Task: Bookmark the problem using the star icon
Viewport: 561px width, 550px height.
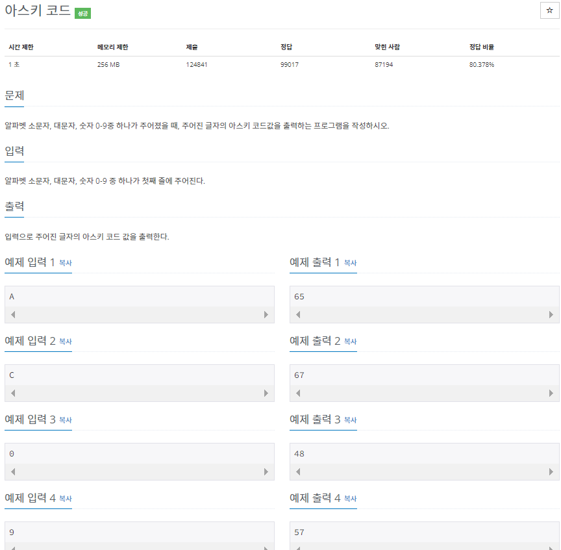Action: (549, 11)
